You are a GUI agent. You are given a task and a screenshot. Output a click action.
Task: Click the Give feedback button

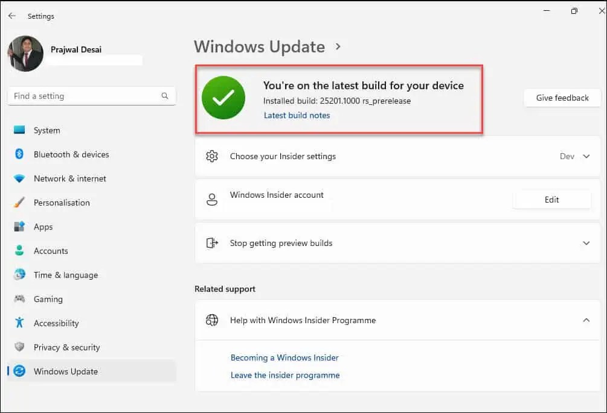click(562, 98)
